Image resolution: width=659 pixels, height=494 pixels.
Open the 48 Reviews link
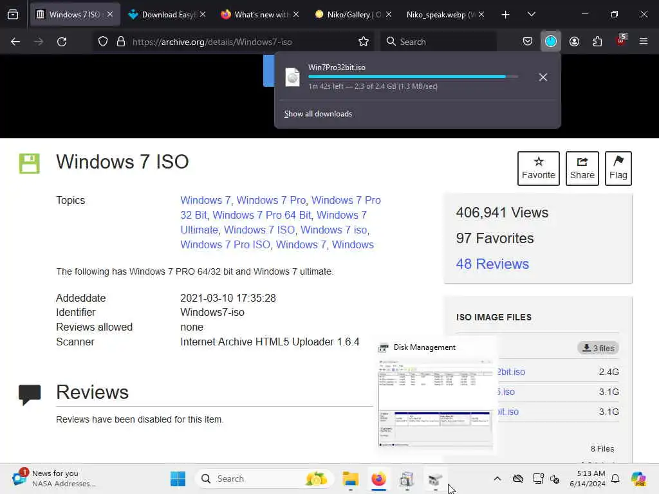[x=492, y=264]
